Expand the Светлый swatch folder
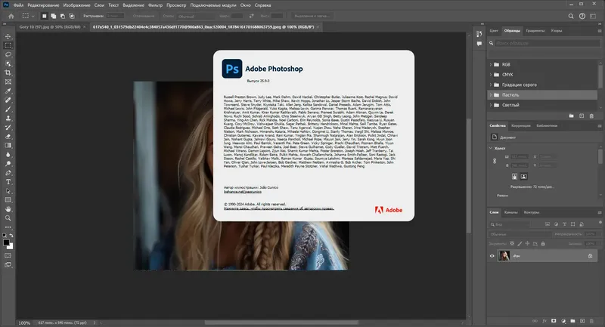Screen dimensions: 605x327 (491, 105)
